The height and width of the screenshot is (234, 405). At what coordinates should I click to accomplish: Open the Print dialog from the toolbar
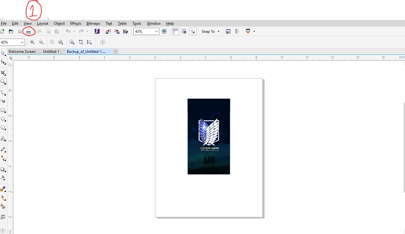pos(28,31)
